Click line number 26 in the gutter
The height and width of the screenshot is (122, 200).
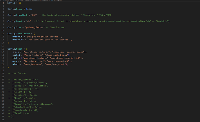pos(3,80)
